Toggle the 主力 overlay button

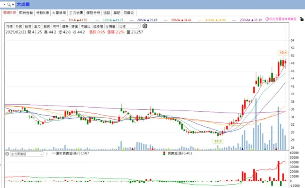click(x=38, y=26)
